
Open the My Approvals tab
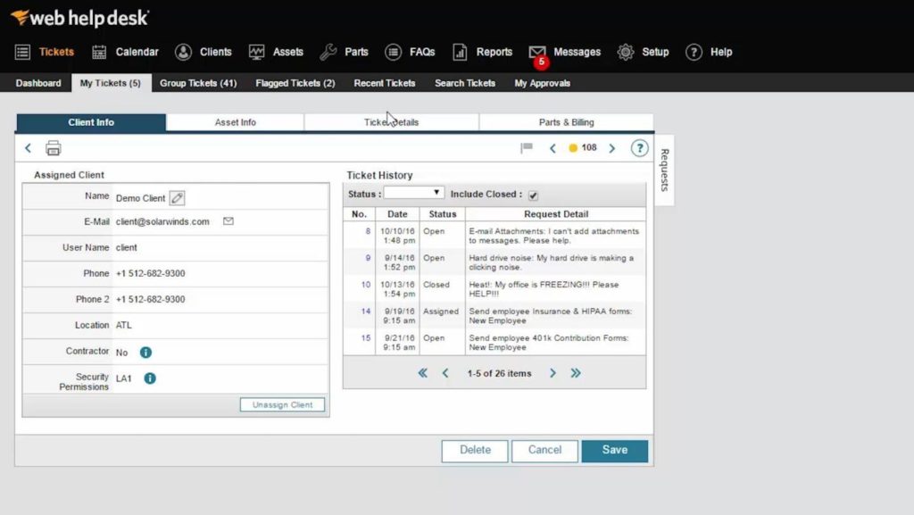click(542, 83)
